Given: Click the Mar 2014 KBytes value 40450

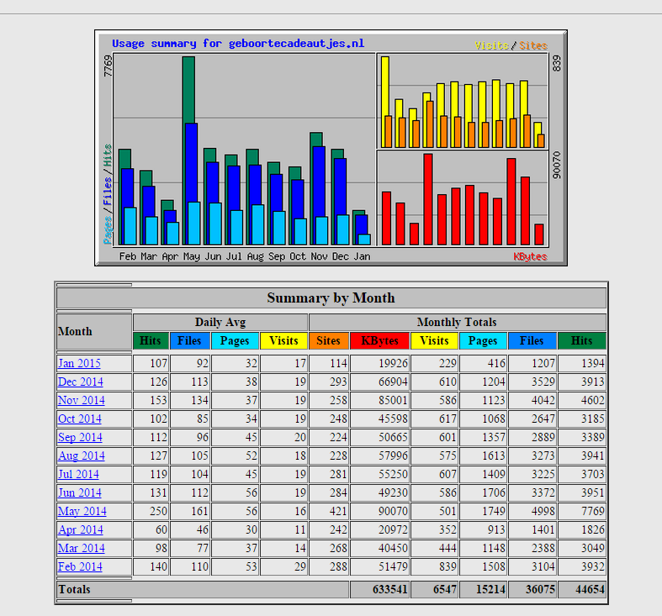Looking at the screenshot, I should coord(393,549).
